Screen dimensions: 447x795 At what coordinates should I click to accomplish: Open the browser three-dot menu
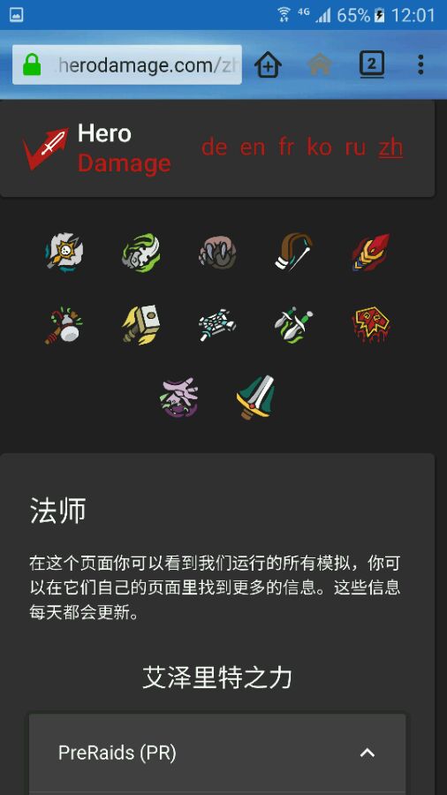pyautogui.click(x=420, y=64)
